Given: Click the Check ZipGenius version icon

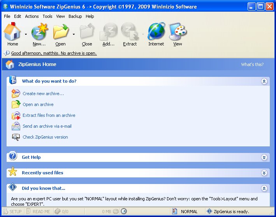Looking at the screenshot, I should [16, 137].
